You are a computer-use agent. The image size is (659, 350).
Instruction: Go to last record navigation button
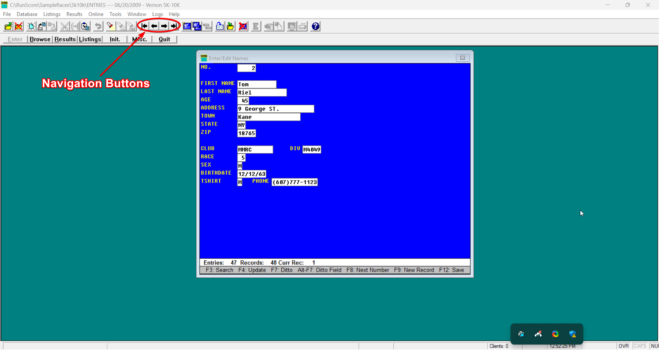[x=174, y=26]
